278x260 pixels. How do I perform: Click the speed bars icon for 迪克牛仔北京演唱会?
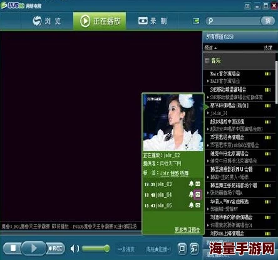[x=267, y=154]
